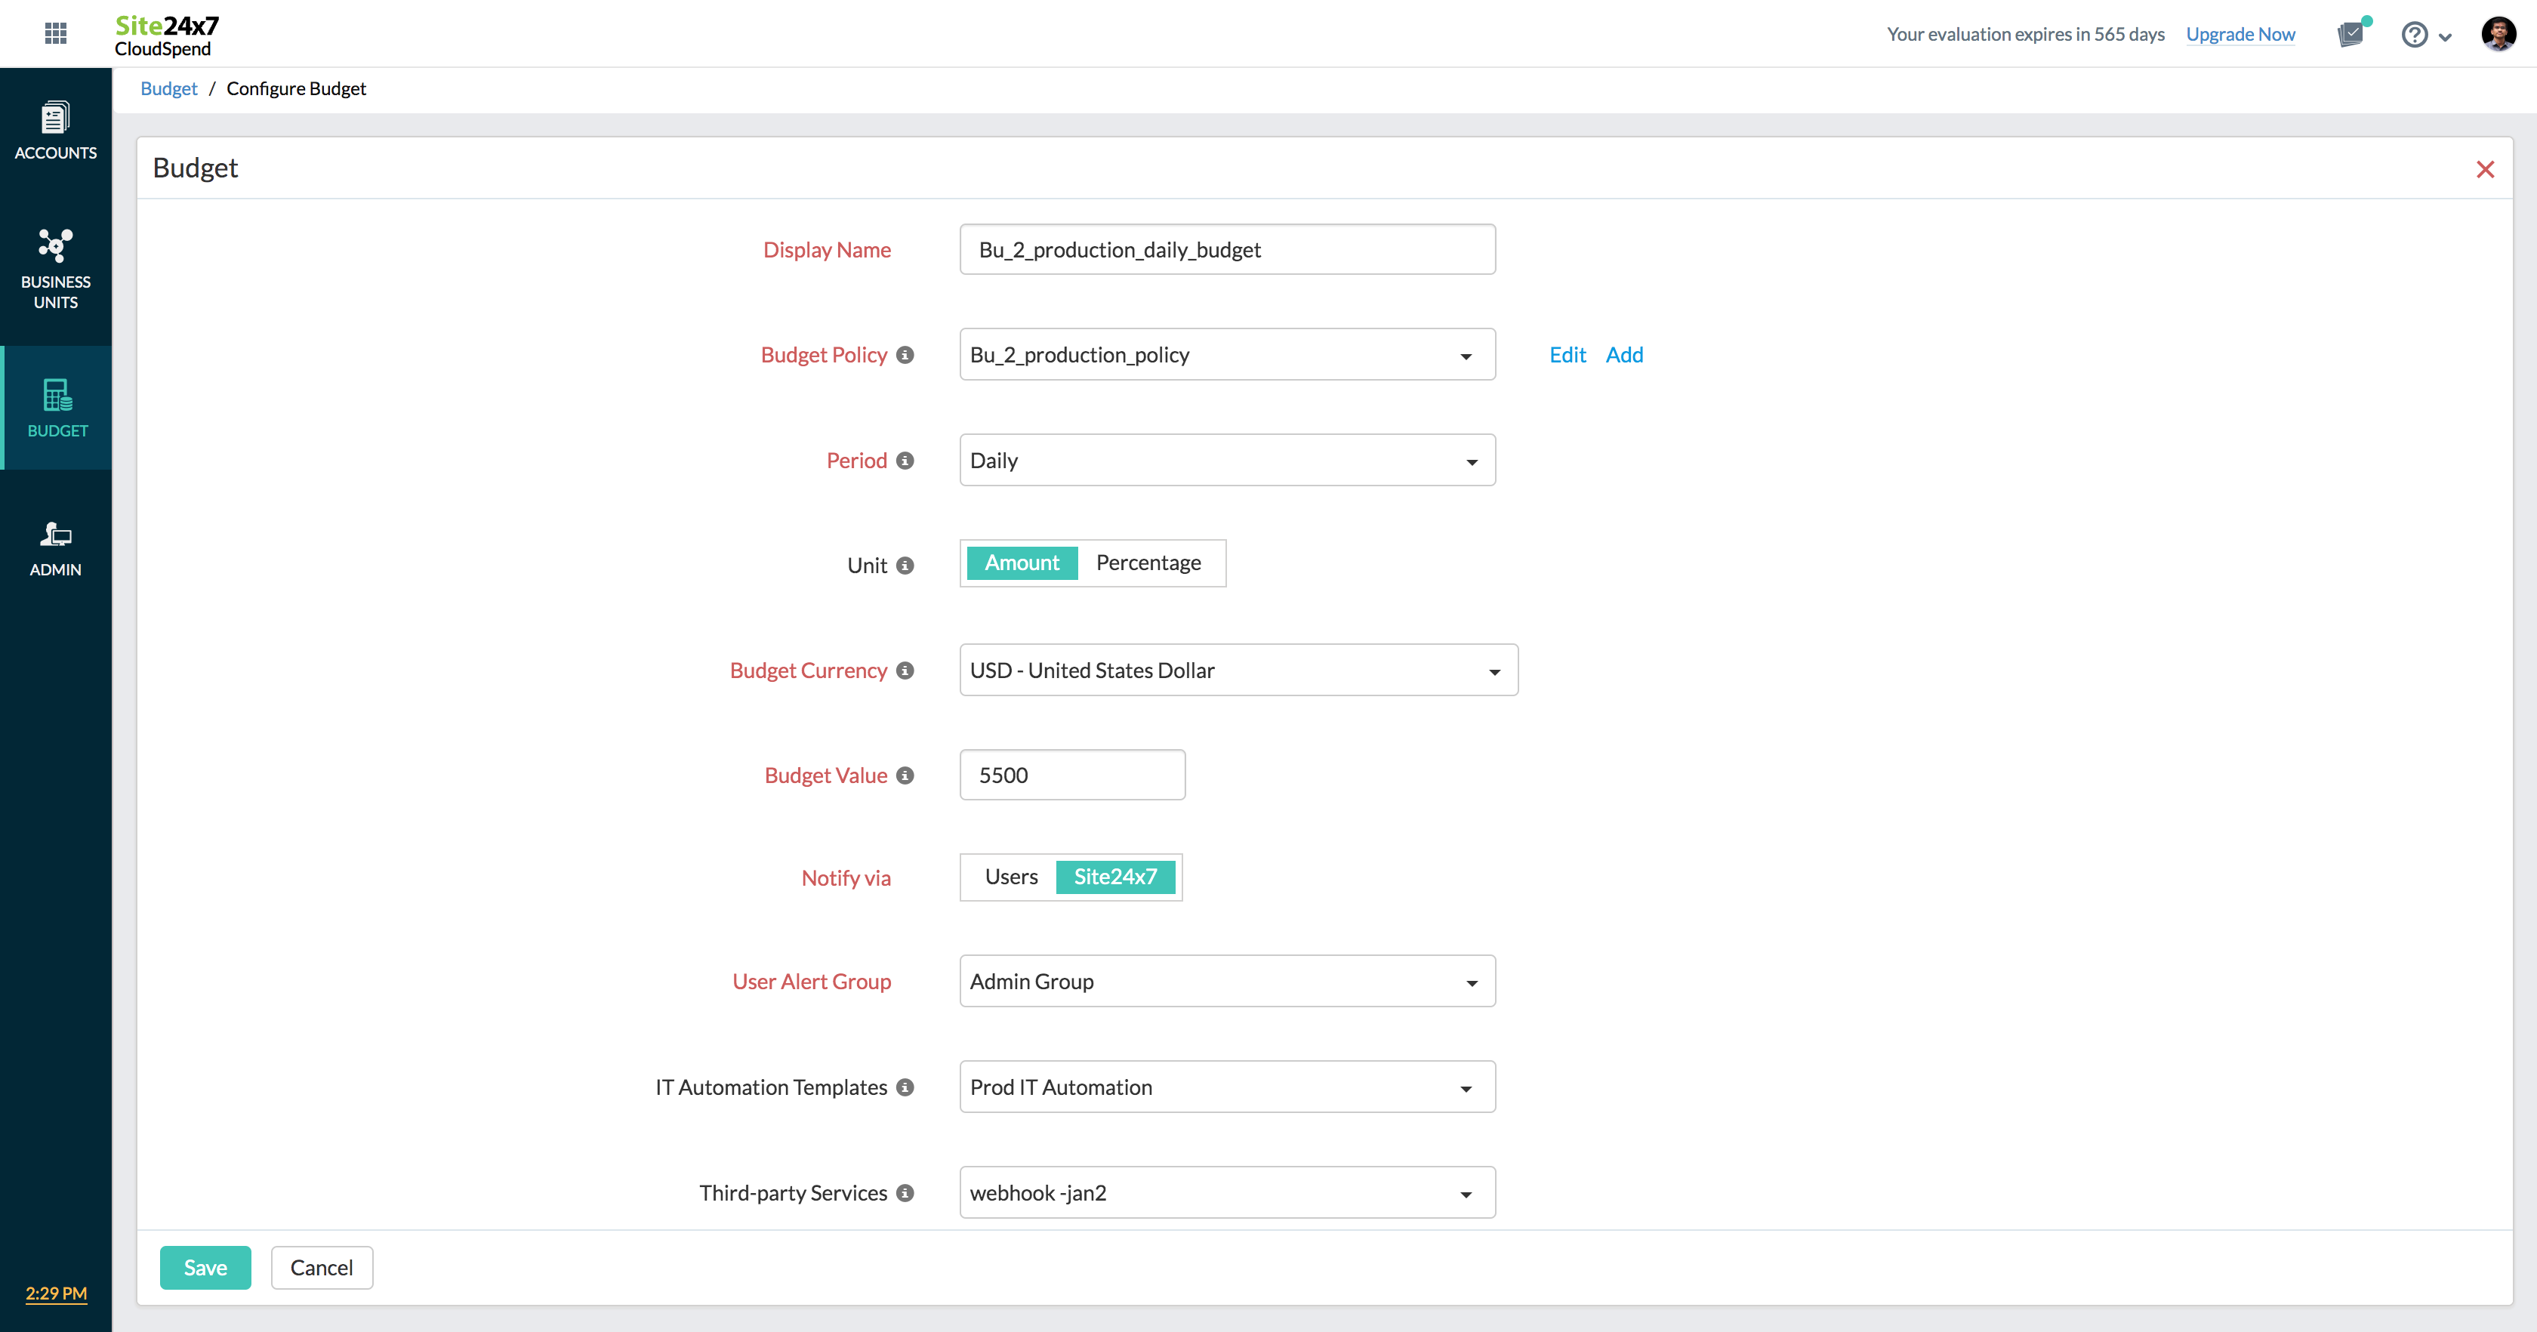Click the Period info icon
Image resolution: width=2537 pixels, height=1332 pixels.
pos(905,460)
